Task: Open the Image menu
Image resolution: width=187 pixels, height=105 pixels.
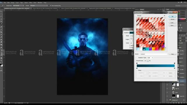Action: (13, 3)
